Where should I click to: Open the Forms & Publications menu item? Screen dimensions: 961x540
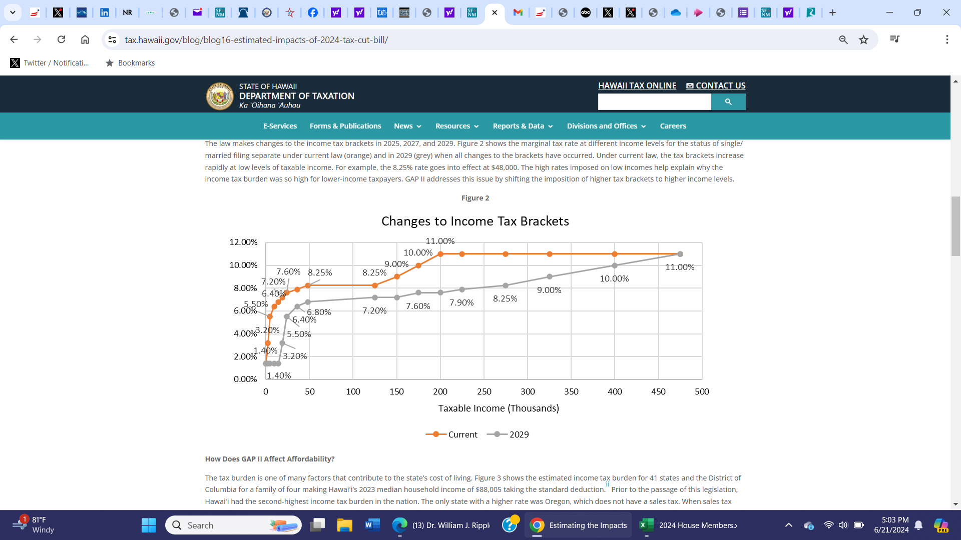[345, 126]
